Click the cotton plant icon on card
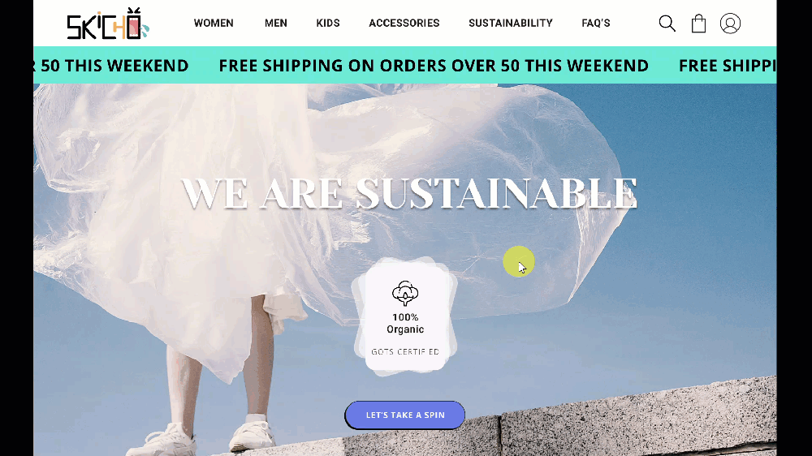 coord(405,294)
